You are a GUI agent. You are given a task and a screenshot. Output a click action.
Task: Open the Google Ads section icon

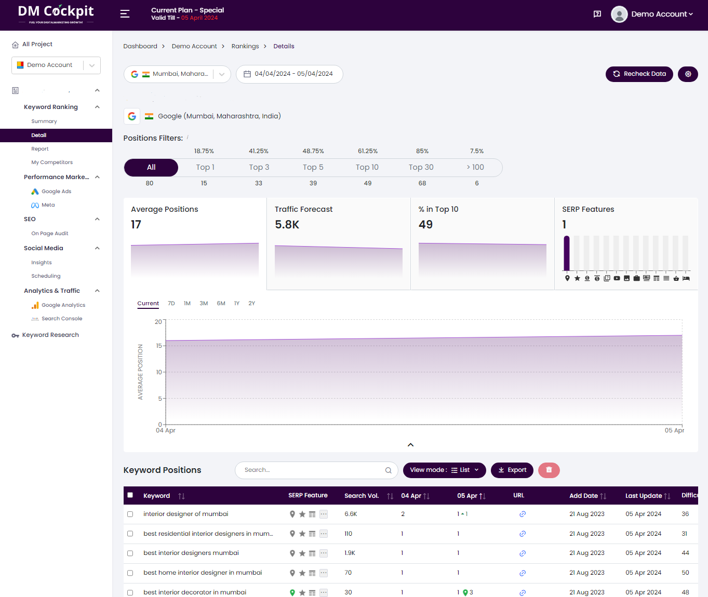click(34, 191)
